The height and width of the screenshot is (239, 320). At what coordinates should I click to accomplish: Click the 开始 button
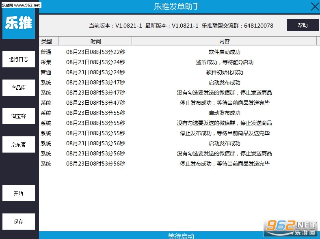(19, 193)
